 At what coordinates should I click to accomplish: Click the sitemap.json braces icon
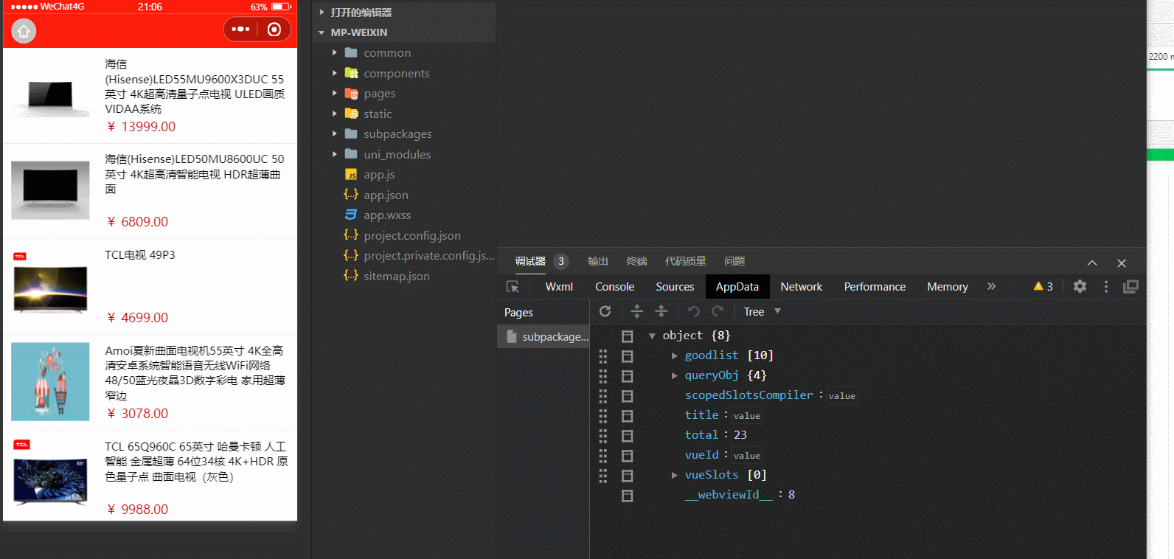(x=351, y=276)
